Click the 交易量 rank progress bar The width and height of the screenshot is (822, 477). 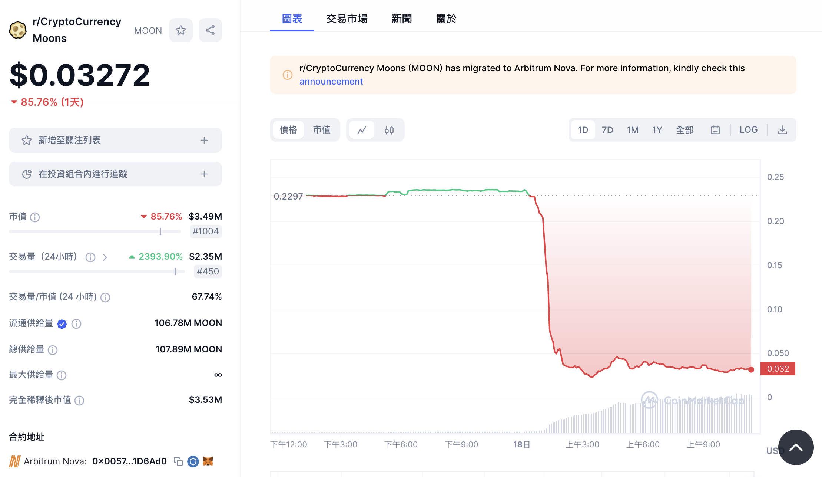(x=97, y=272)
